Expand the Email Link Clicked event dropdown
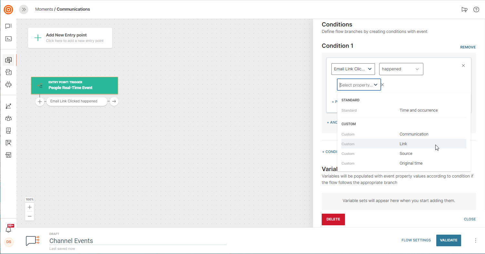The height and width of the screenshot is (254, 485). 353,69
